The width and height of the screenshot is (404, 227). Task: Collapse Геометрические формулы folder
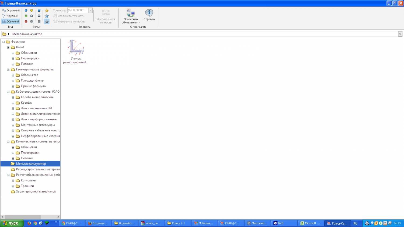click(x=8, y=69)
